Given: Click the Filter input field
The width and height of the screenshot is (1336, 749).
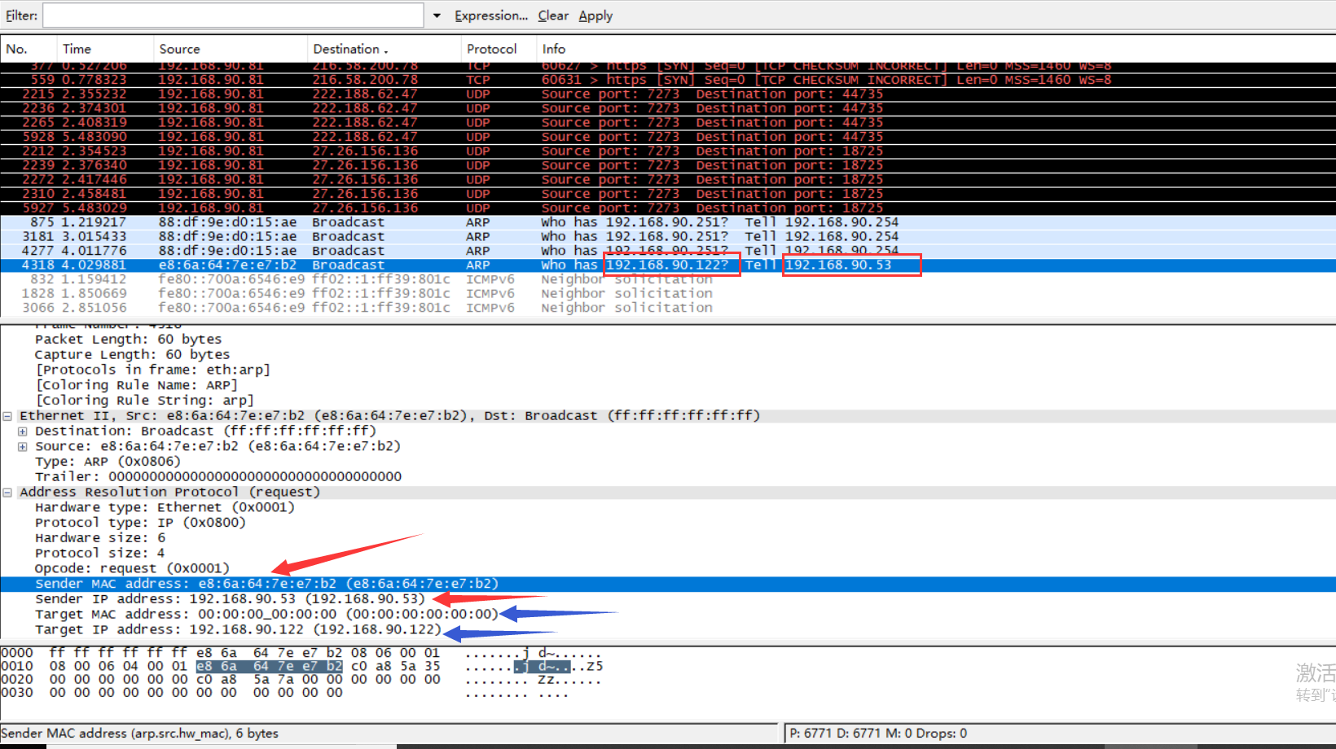Looking at the screenshot, I should pyautogui.click(x=233, y=15).
